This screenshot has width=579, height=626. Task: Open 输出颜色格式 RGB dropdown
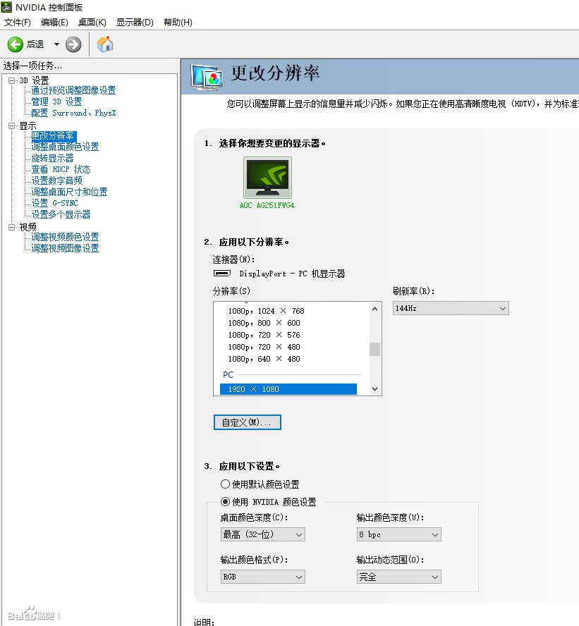[263, 577]
